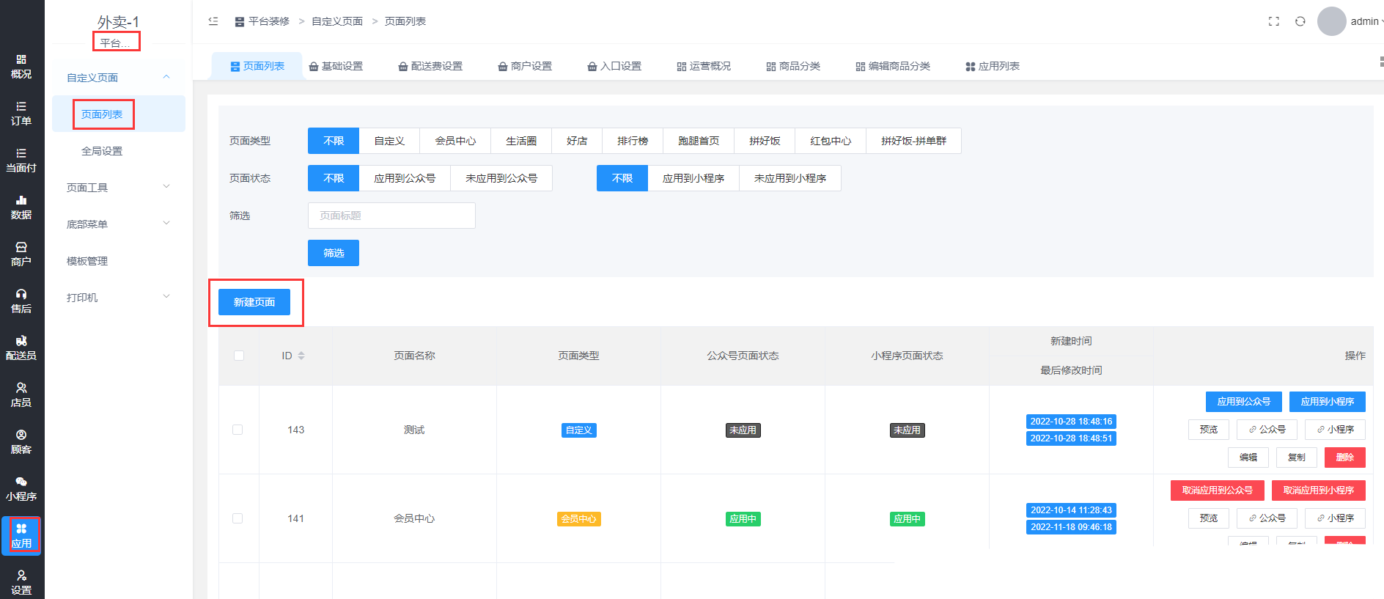1384x599 pixels.
Task: Click 应用到公众号 for the 测试 page
Action: click(x=1243, y=402)
